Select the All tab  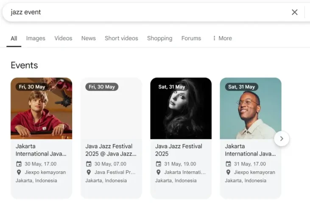[x=14, y=38]
